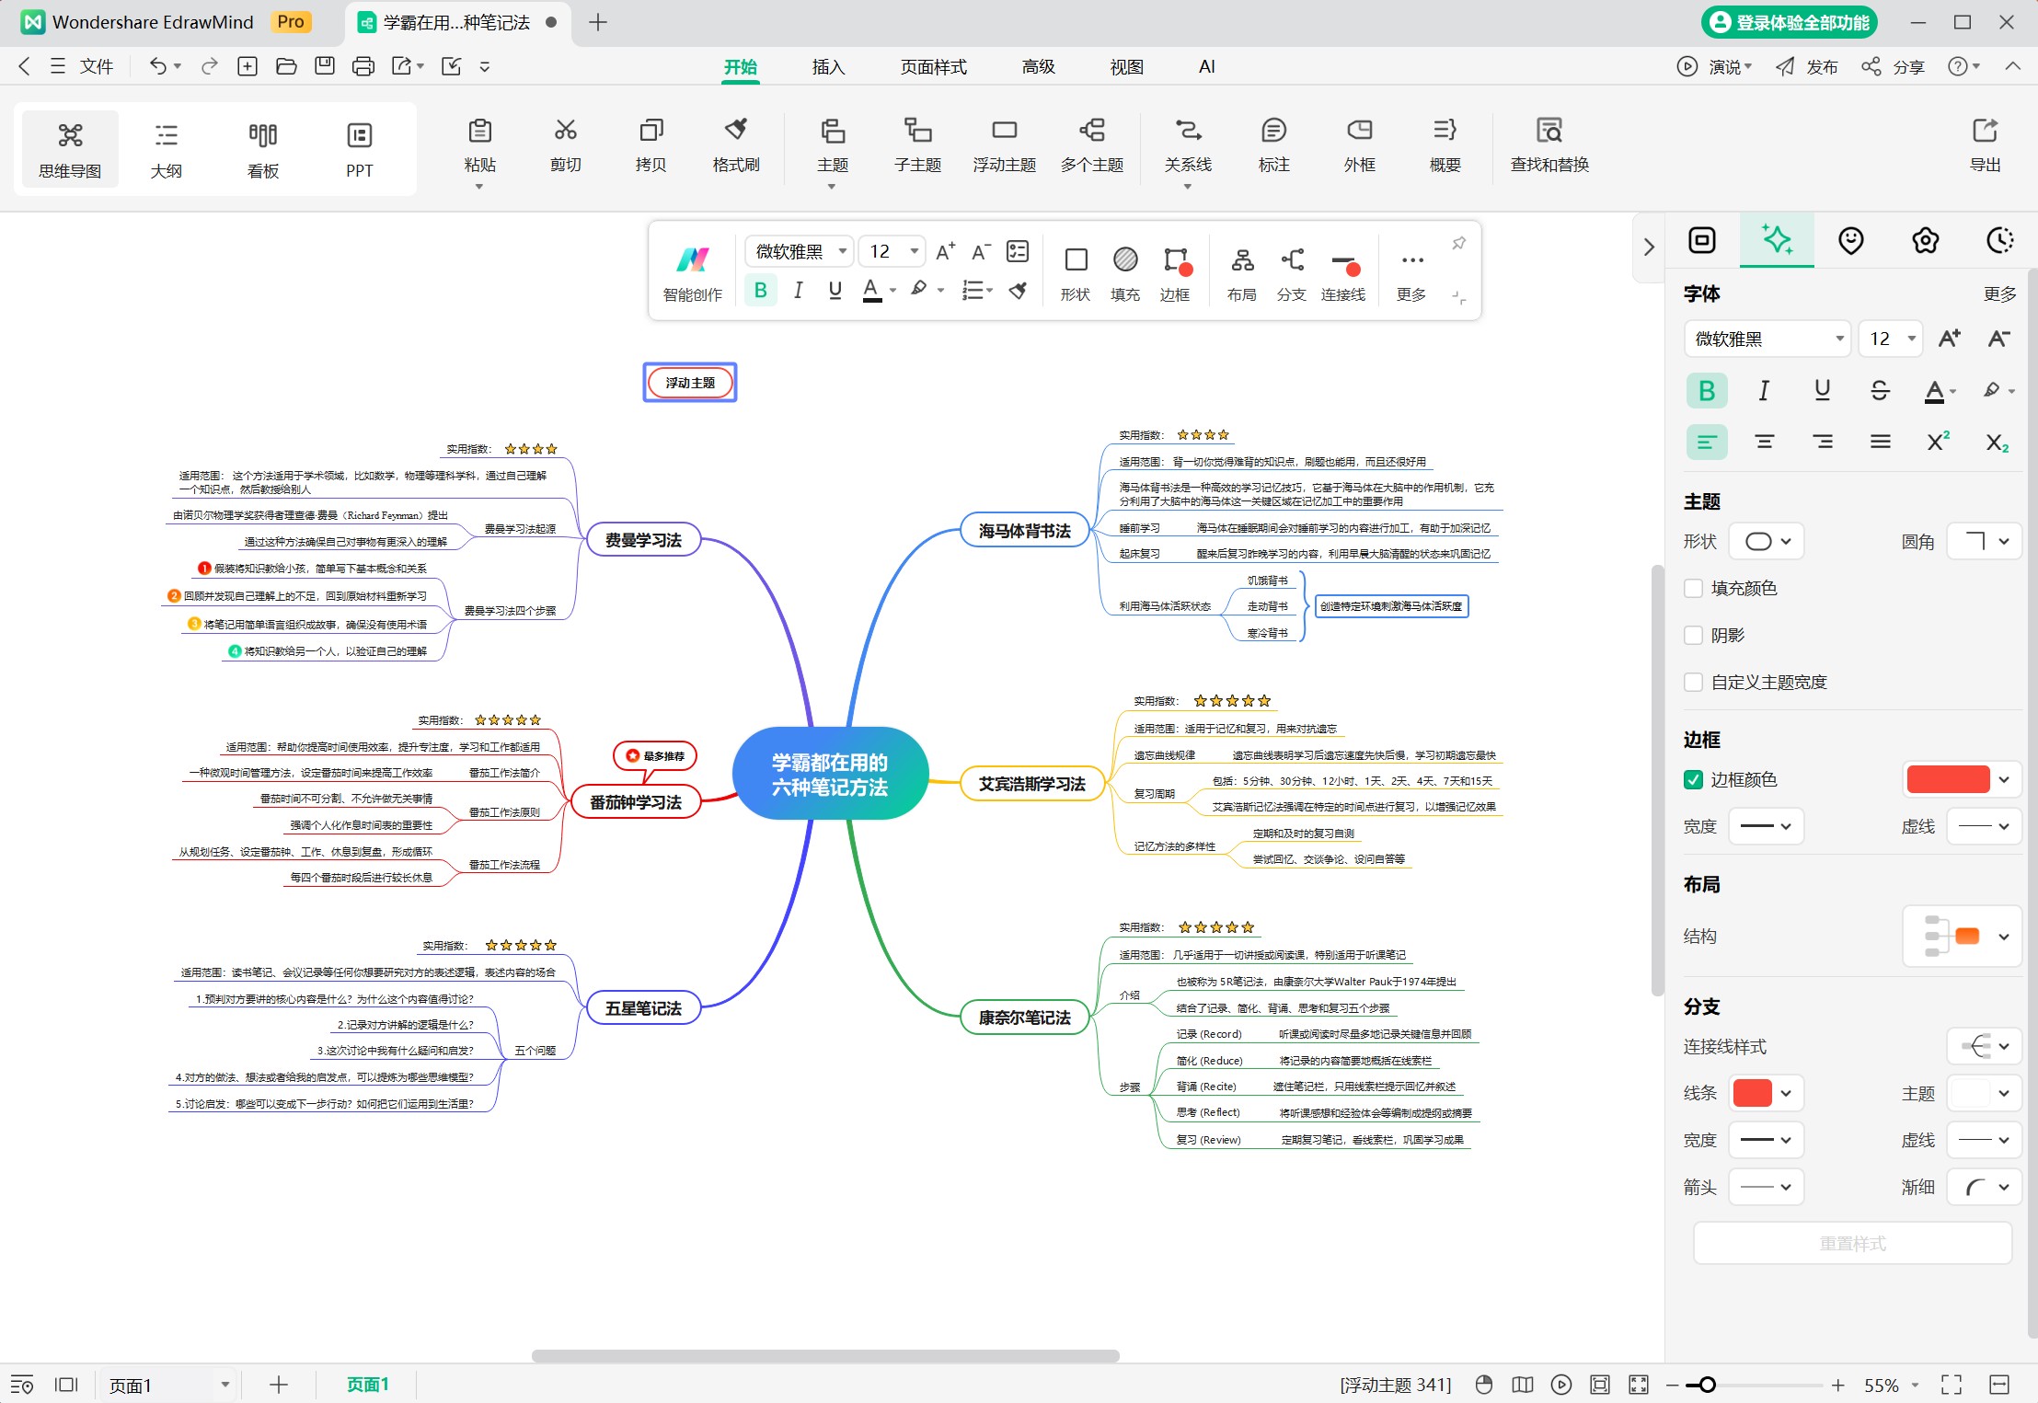
Task: Click the Export (导出) icon
Action: coord(1985,145)
